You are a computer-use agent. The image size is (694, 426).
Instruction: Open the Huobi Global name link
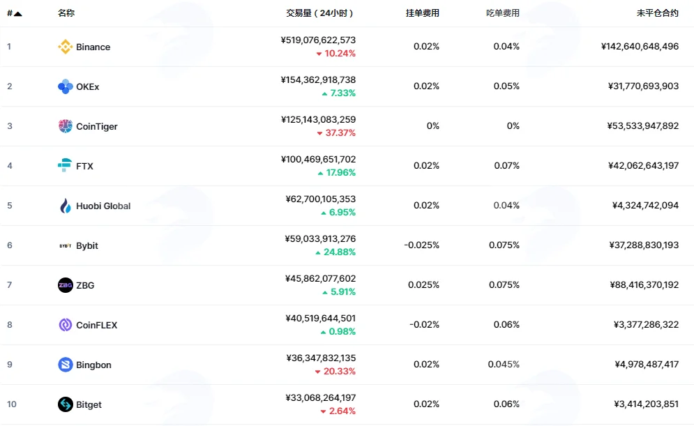[x=103, y=206]
